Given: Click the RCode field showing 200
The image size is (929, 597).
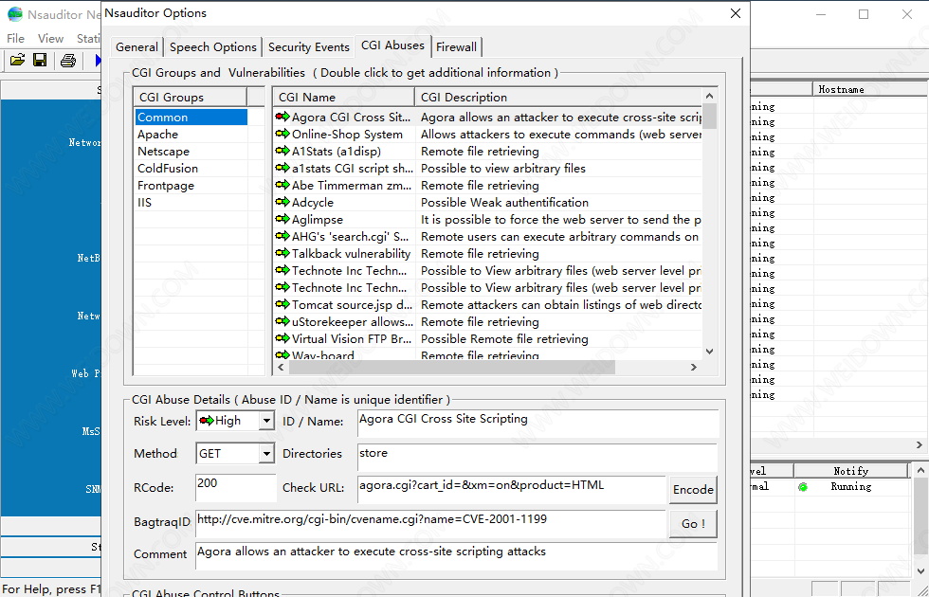Looking at the screenshot, I should point(236,487).
